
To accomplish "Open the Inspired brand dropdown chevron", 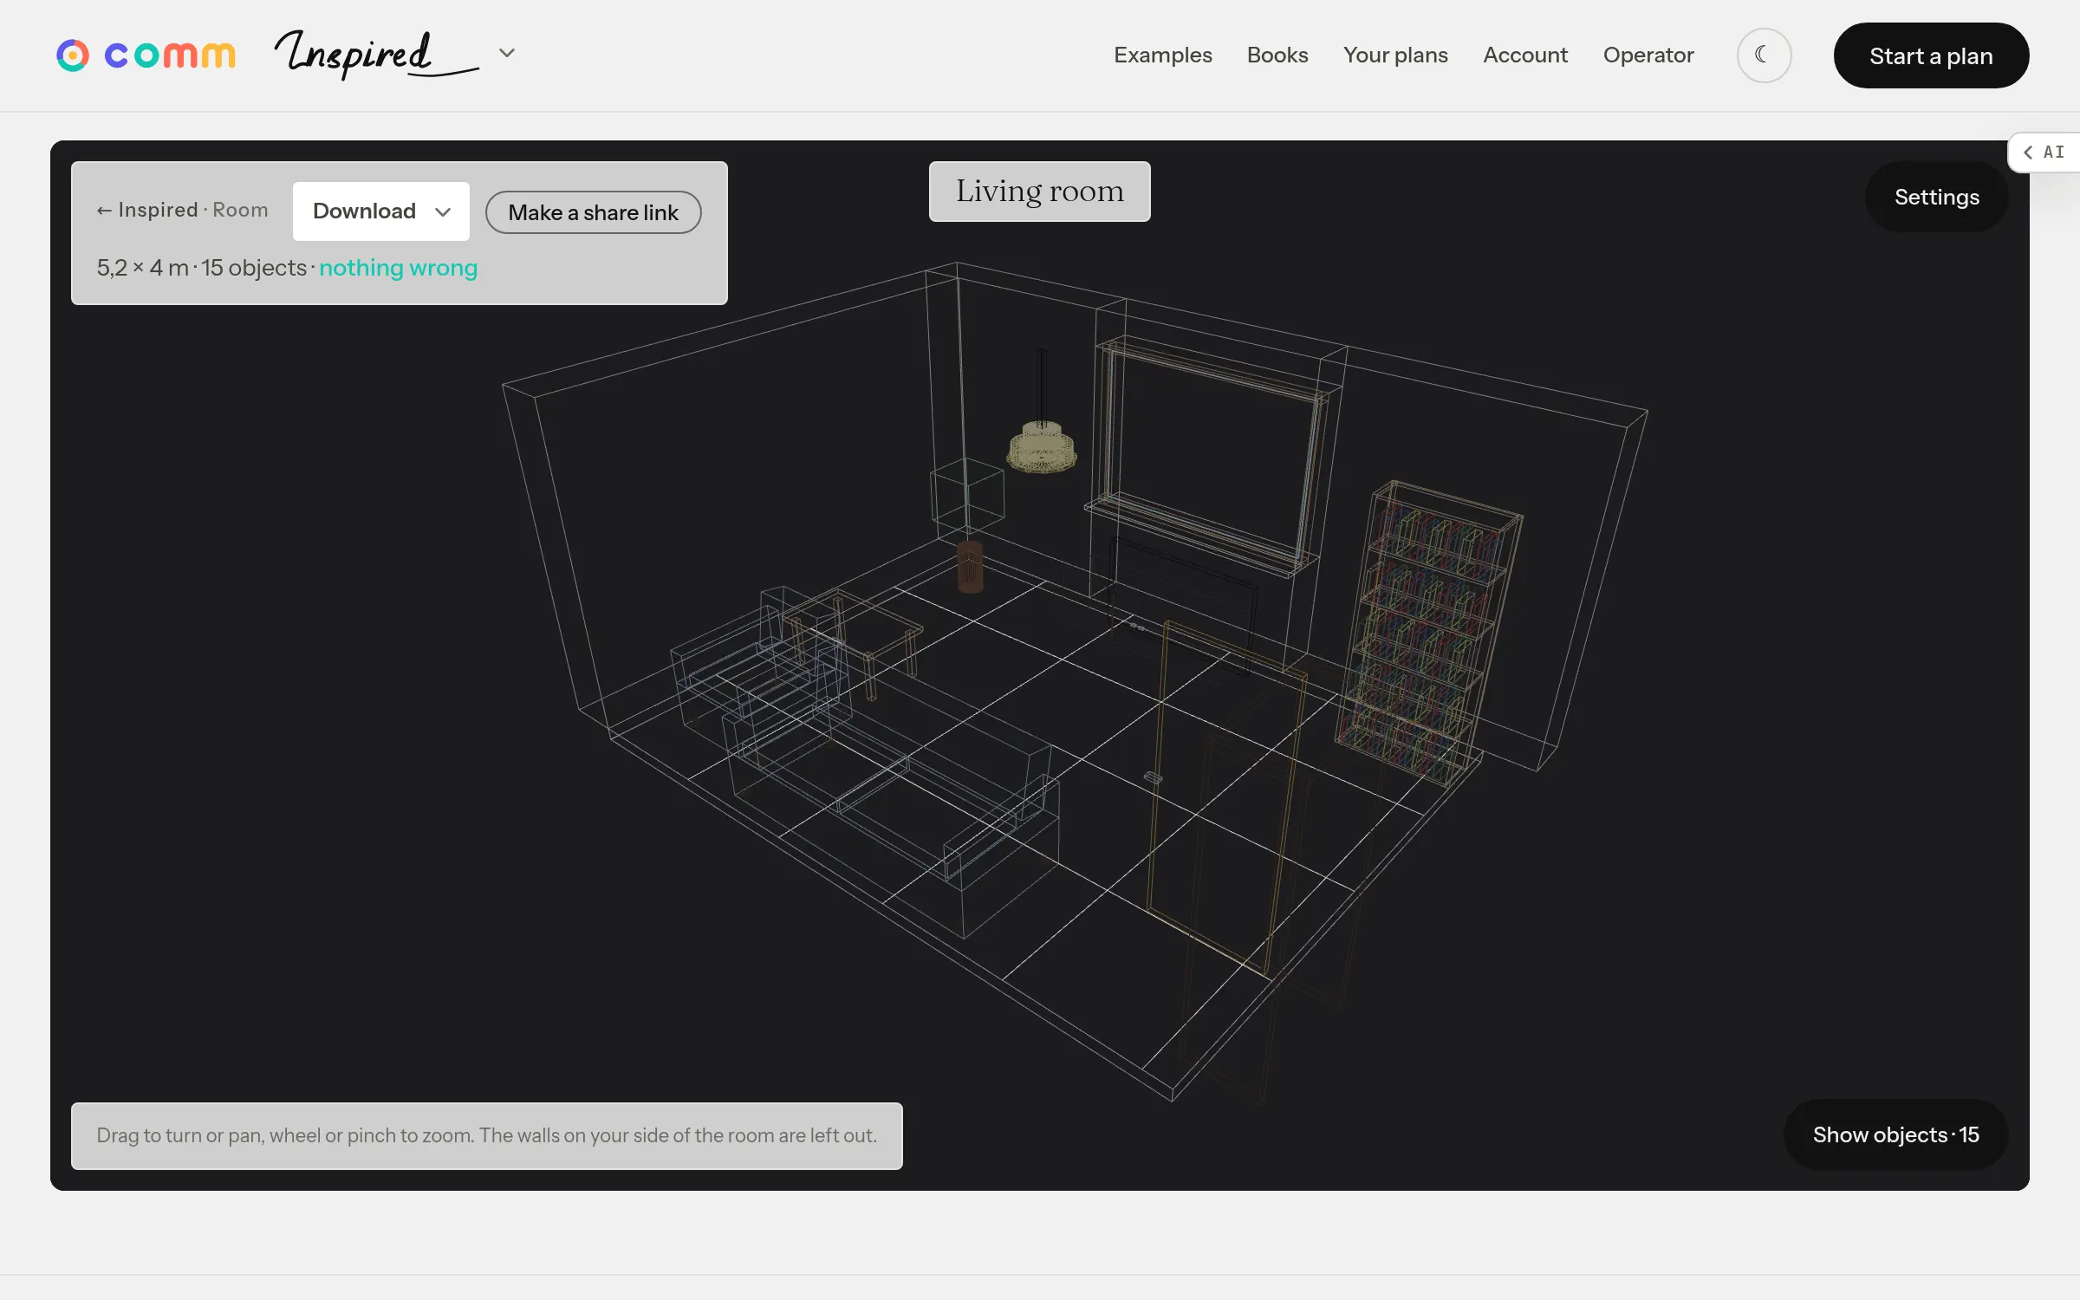I will [x=507, y=53].
